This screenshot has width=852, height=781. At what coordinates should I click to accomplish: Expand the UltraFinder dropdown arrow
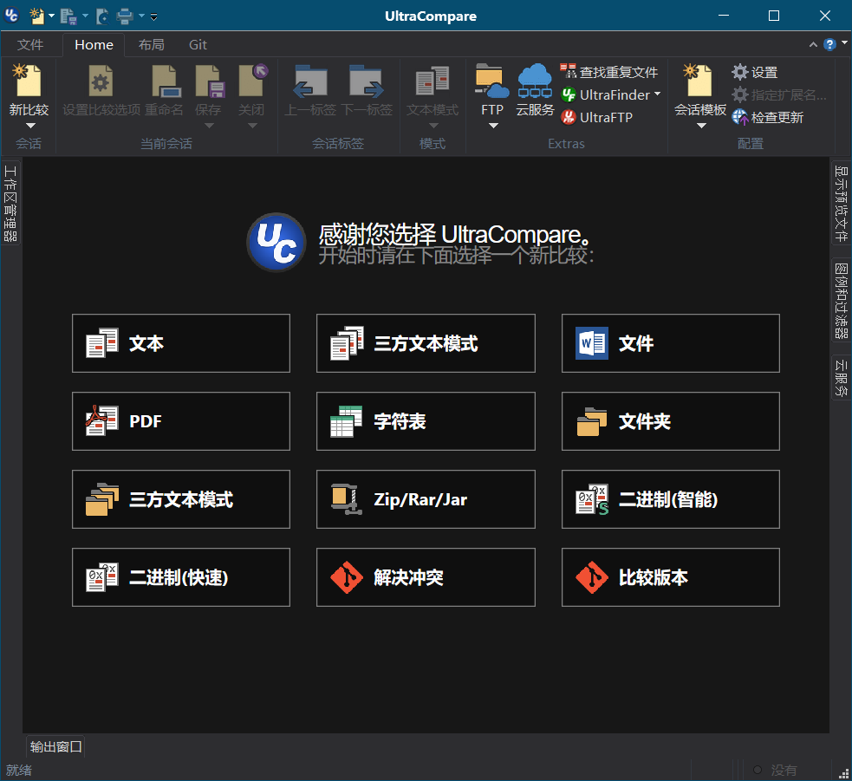[658, 94]
